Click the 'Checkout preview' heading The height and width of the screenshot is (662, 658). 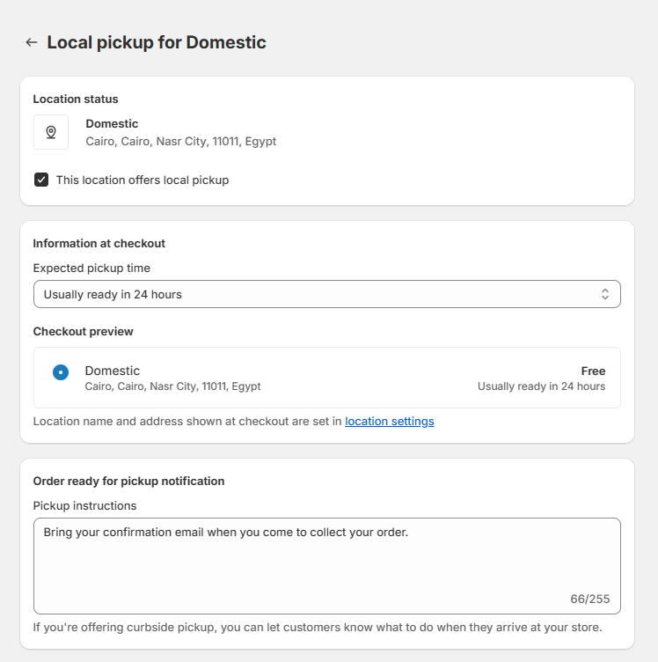pos(83,332)
